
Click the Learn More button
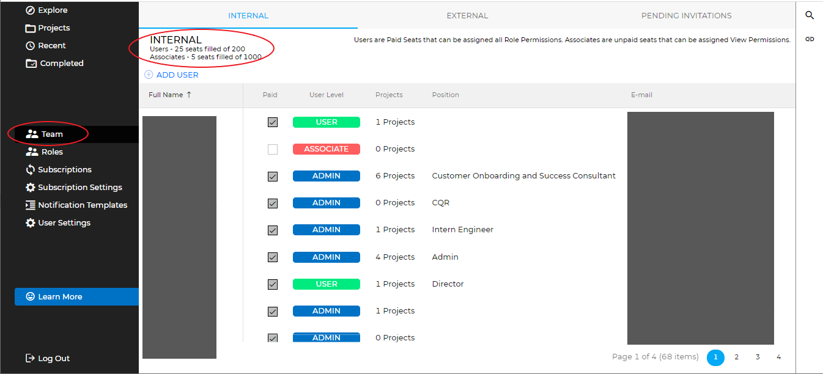[x=76, y=297]
